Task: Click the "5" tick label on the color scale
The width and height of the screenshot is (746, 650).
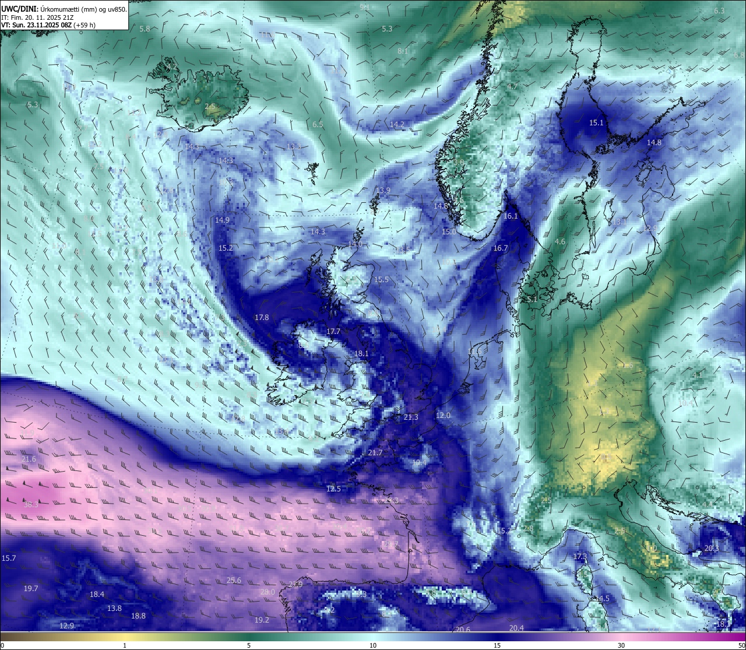Action: pos(249,645)
